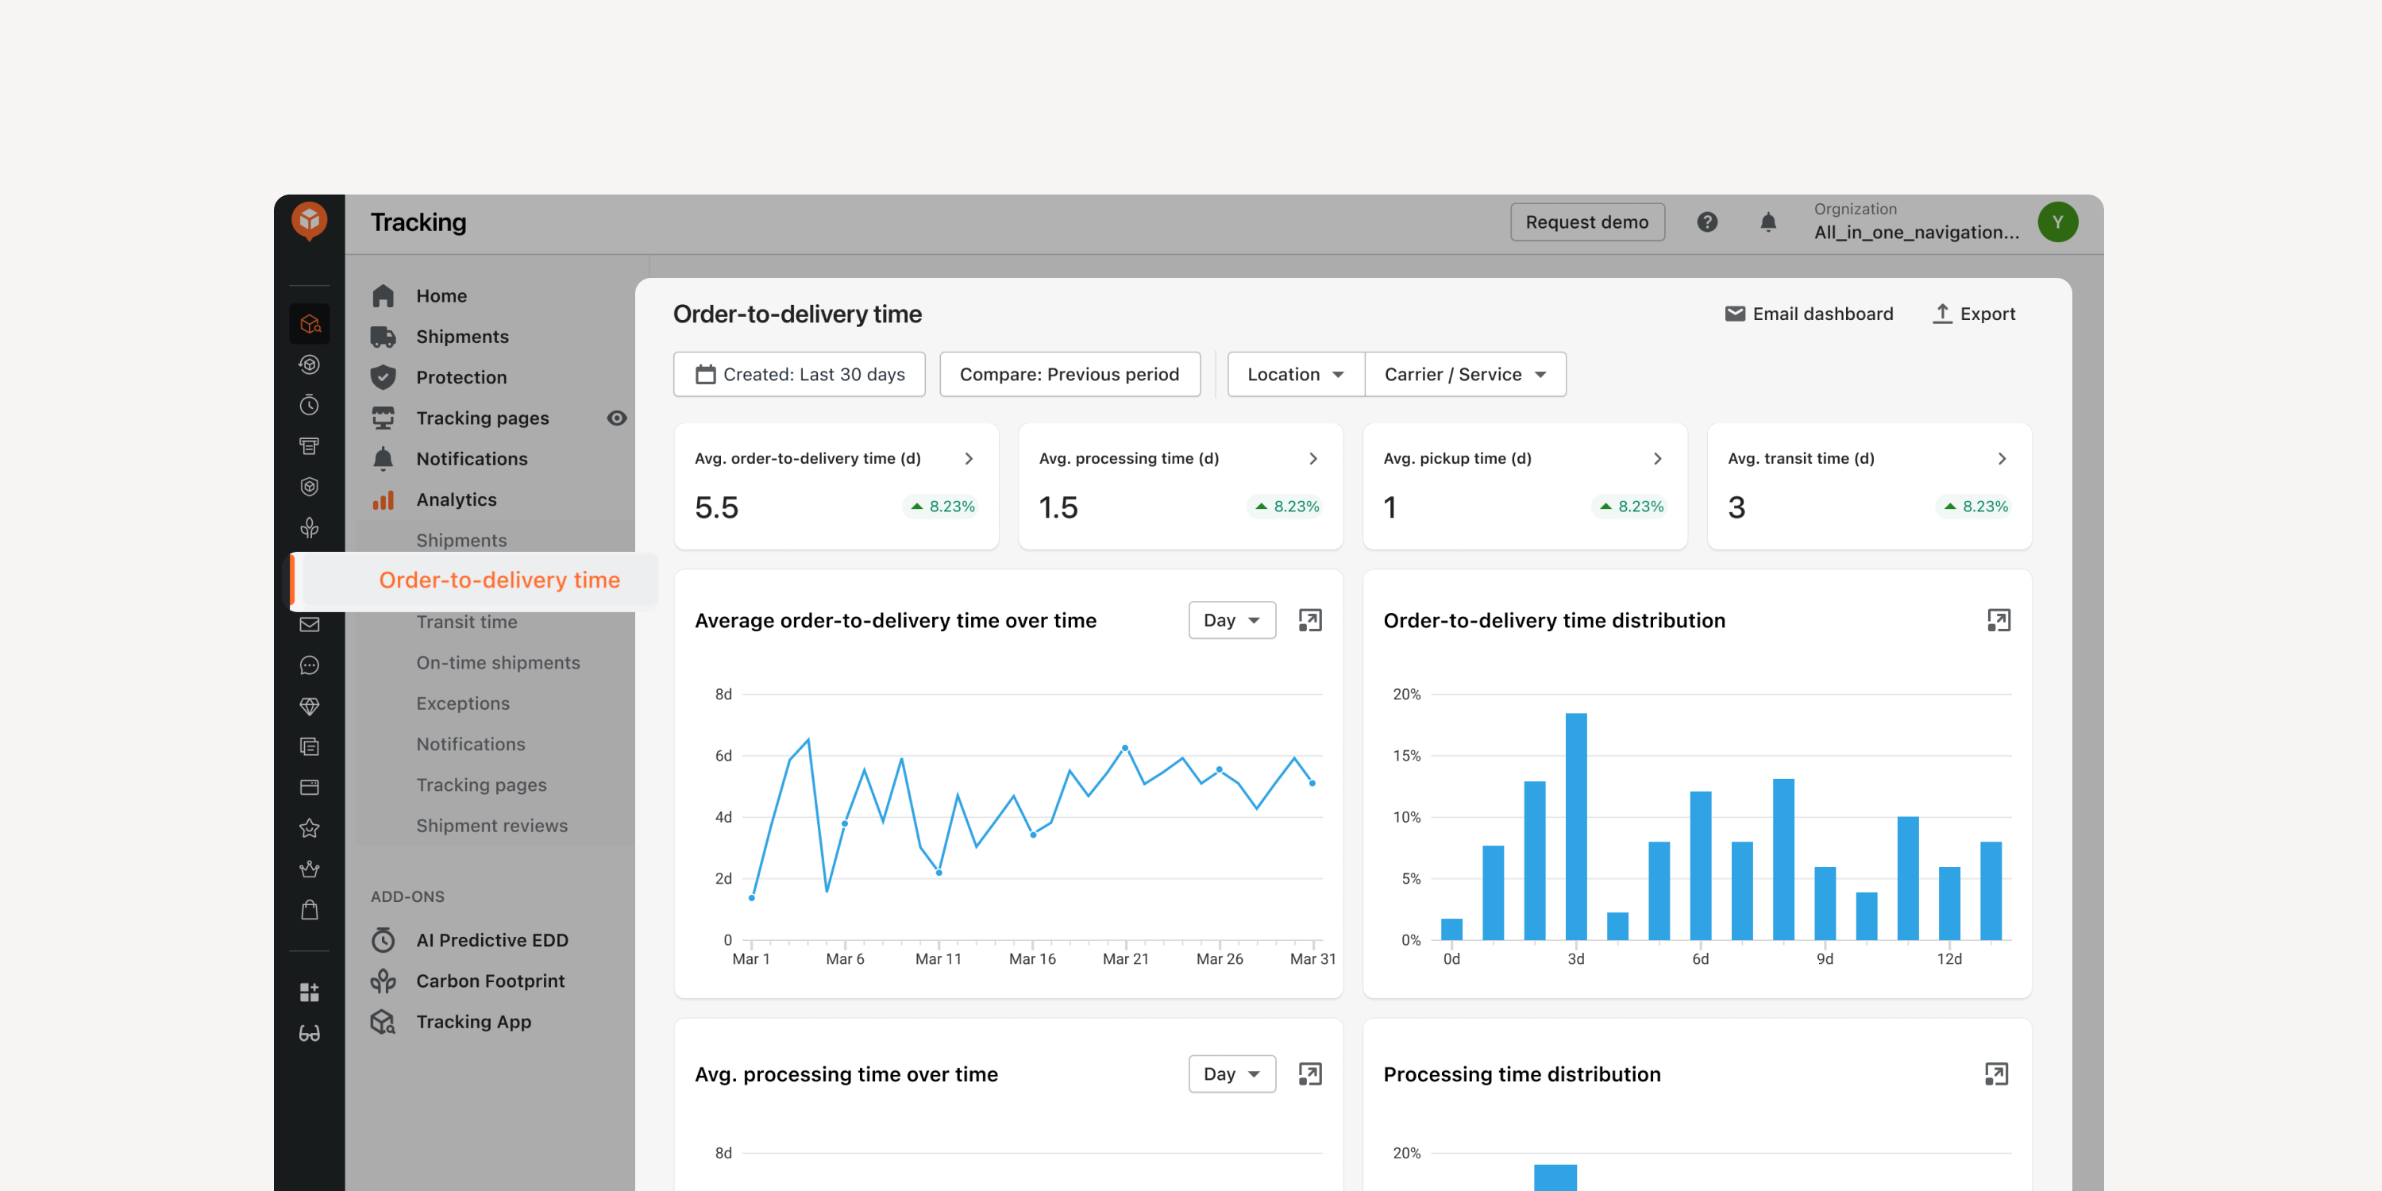Click Email dashboard
Image resolution: width=2382 pixels, height=1191 pixels.
tap(1809, 314)
